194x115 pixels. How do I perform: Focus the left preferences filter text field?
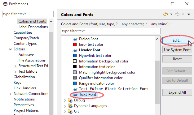pos(28,14)
